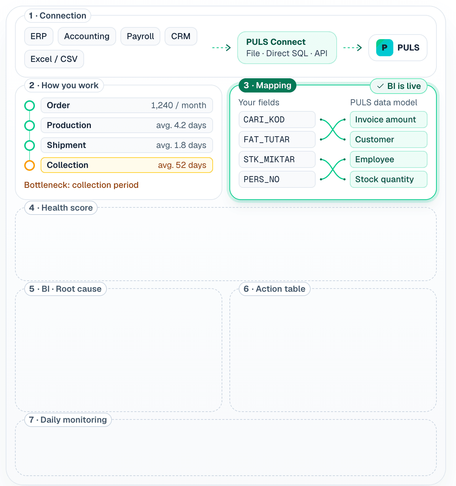Click the avg. 52 days value
This screenshot has height=486, width=456.
pos(182,165)
